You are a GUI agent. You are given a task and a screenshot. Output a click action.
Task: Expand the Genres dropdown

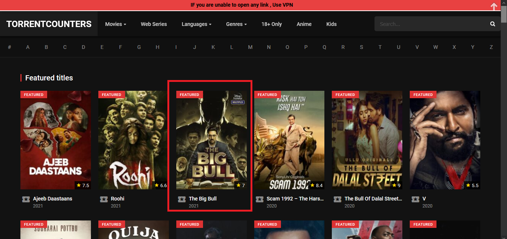pyautogui.click(x=236, y=24)
